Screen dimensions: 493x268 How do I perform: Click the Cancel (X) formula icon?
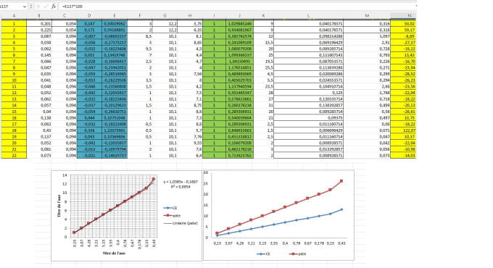pyautogui.click(x=38, y=7)
